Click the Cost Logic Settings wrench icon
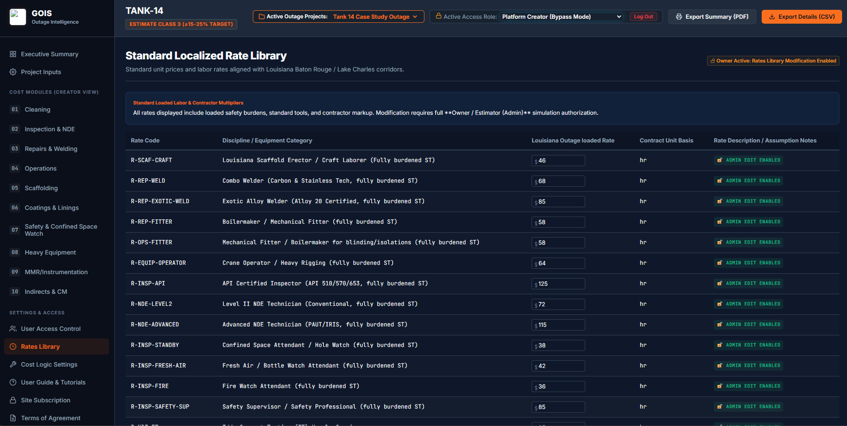This screenshot has height=426, width=847. (x=13, y=364)
